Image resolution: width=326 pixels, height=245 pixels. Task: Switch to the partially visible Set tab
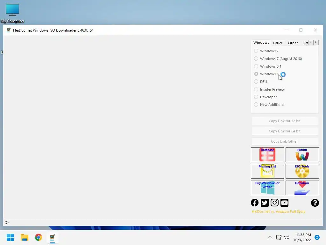coord(305,43)
